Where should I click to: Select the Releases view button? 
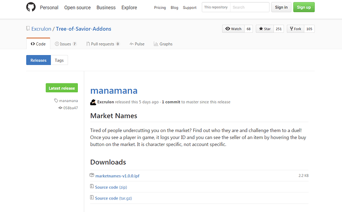click(x=38, y=60)
